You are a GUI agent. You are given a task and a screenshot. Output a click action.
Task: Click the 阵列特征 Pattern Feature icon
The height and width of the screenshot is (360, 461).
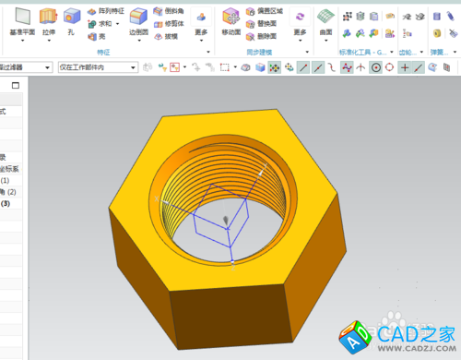(x=105, y=11)
